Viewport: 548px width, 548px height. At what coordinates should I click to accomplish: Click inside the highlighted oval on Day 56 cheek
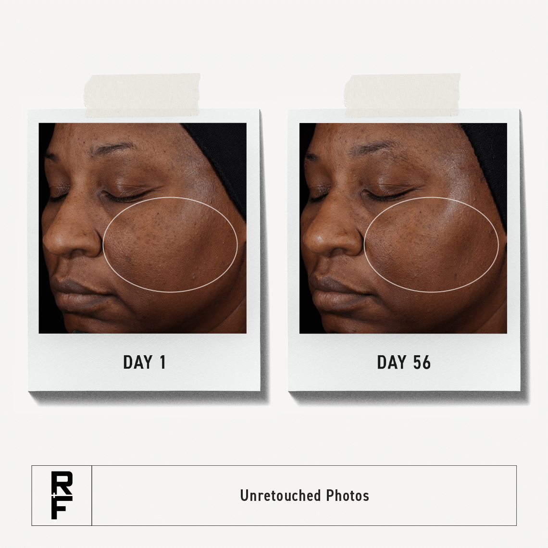pyautogui.click(x=431, y=244)
